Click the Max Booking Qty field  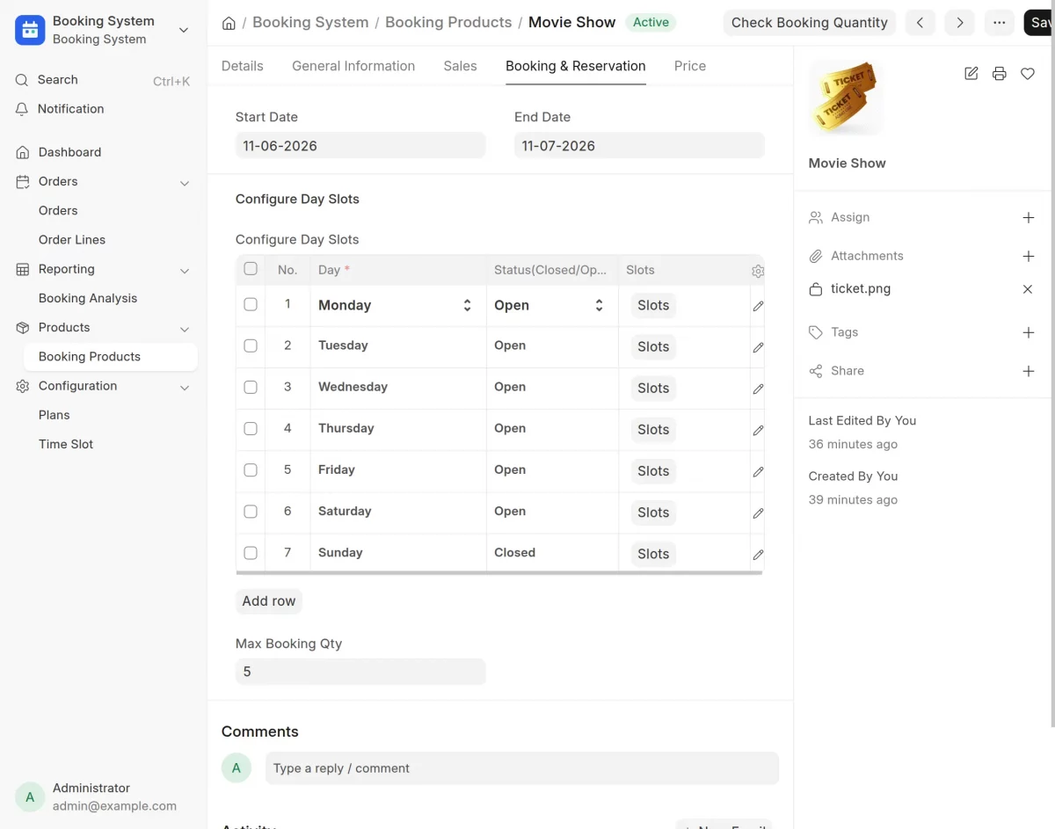point(360,672)
